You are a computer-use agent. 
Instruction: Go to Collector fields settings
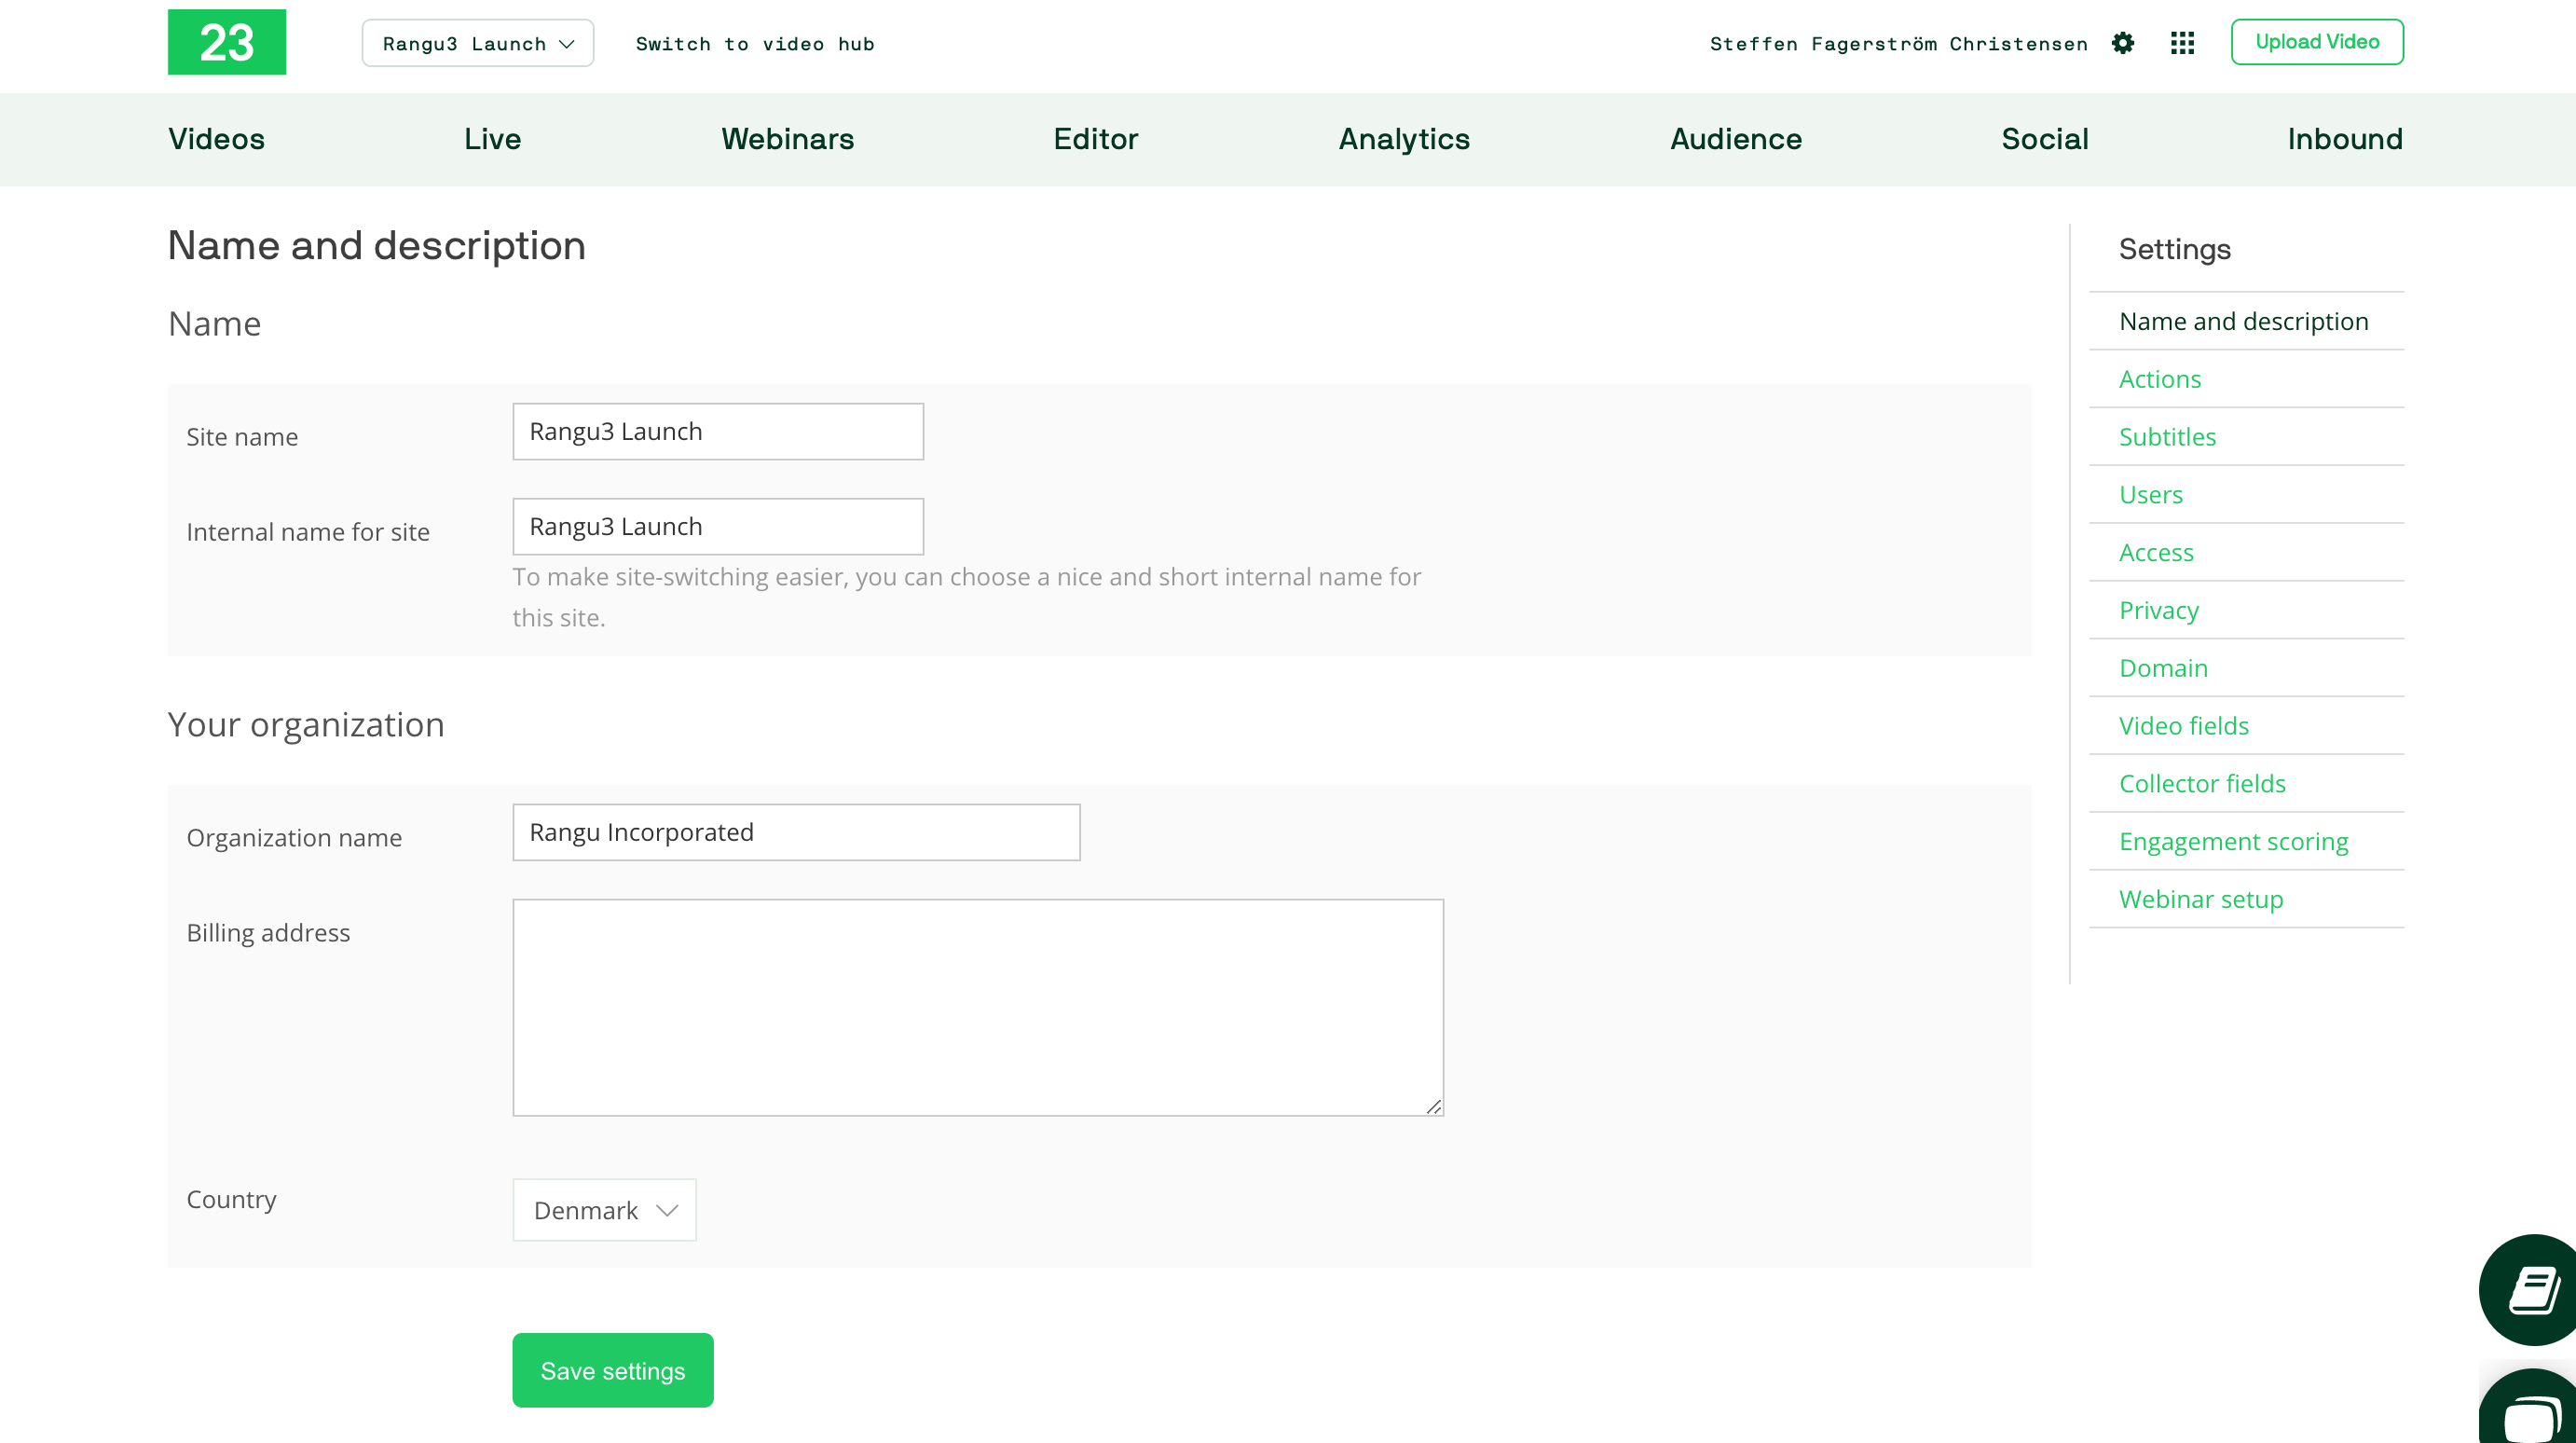coord(2202,784)
